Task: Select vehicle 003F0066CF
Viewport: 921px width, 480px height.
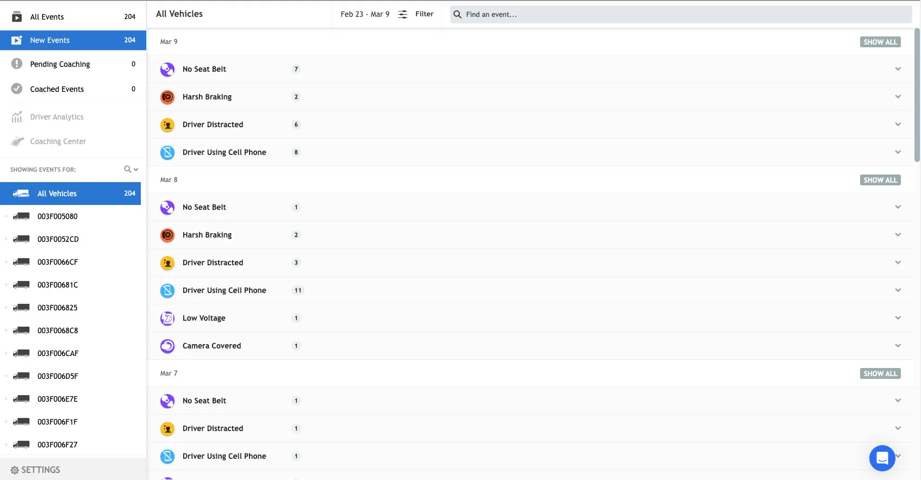Action: pos(70,262)
